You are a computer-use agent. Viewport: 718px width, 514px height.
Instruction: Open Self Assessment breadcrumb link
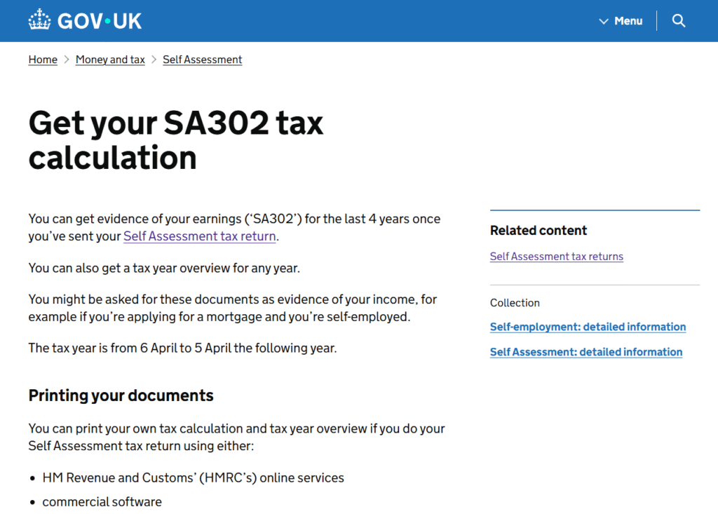[x=203, y=60]
